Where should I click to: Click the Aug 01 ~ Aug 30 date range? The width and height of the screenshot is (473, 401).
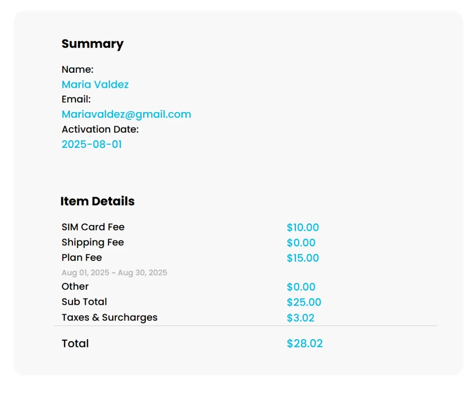pyautogui.click(x=114, y=273)
